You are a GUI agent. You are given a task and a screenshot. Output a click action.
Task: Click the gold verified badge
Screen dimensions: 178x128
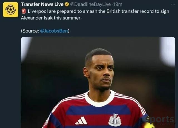[67, 4]
